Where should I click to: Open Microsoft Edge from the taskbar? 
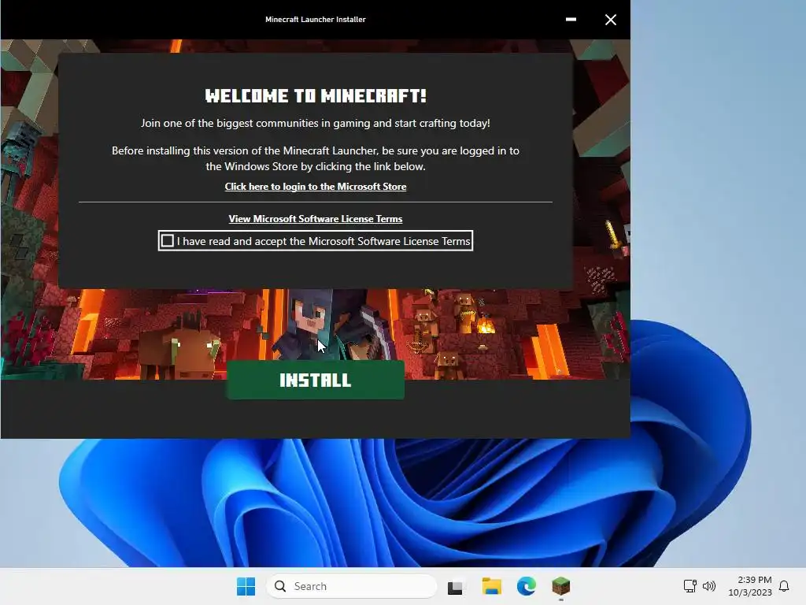click(x=527, y=586)
